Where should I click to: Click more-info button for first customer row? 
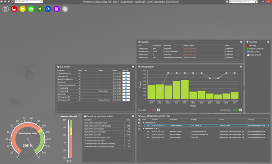(x=126, y=73)
